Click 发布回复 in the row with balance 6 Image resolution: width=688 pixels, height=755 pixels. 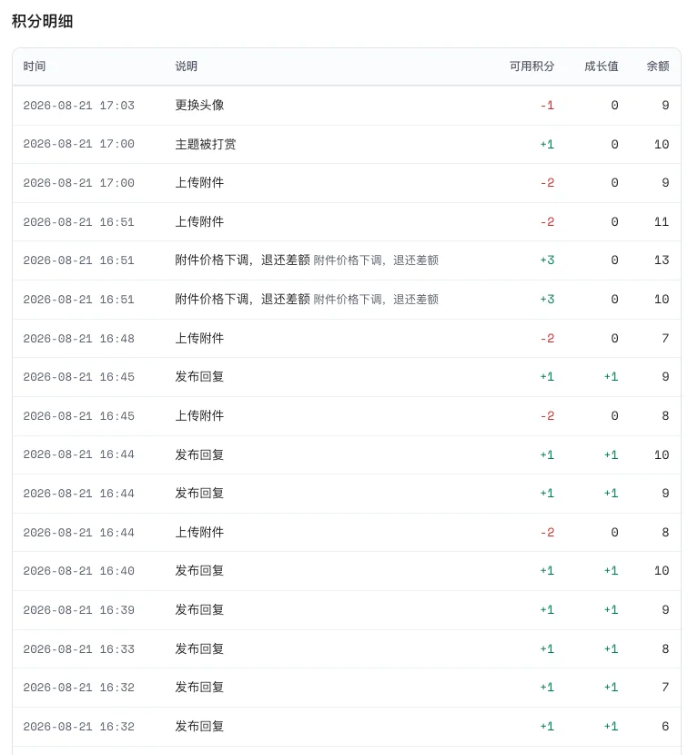(199, 726)
